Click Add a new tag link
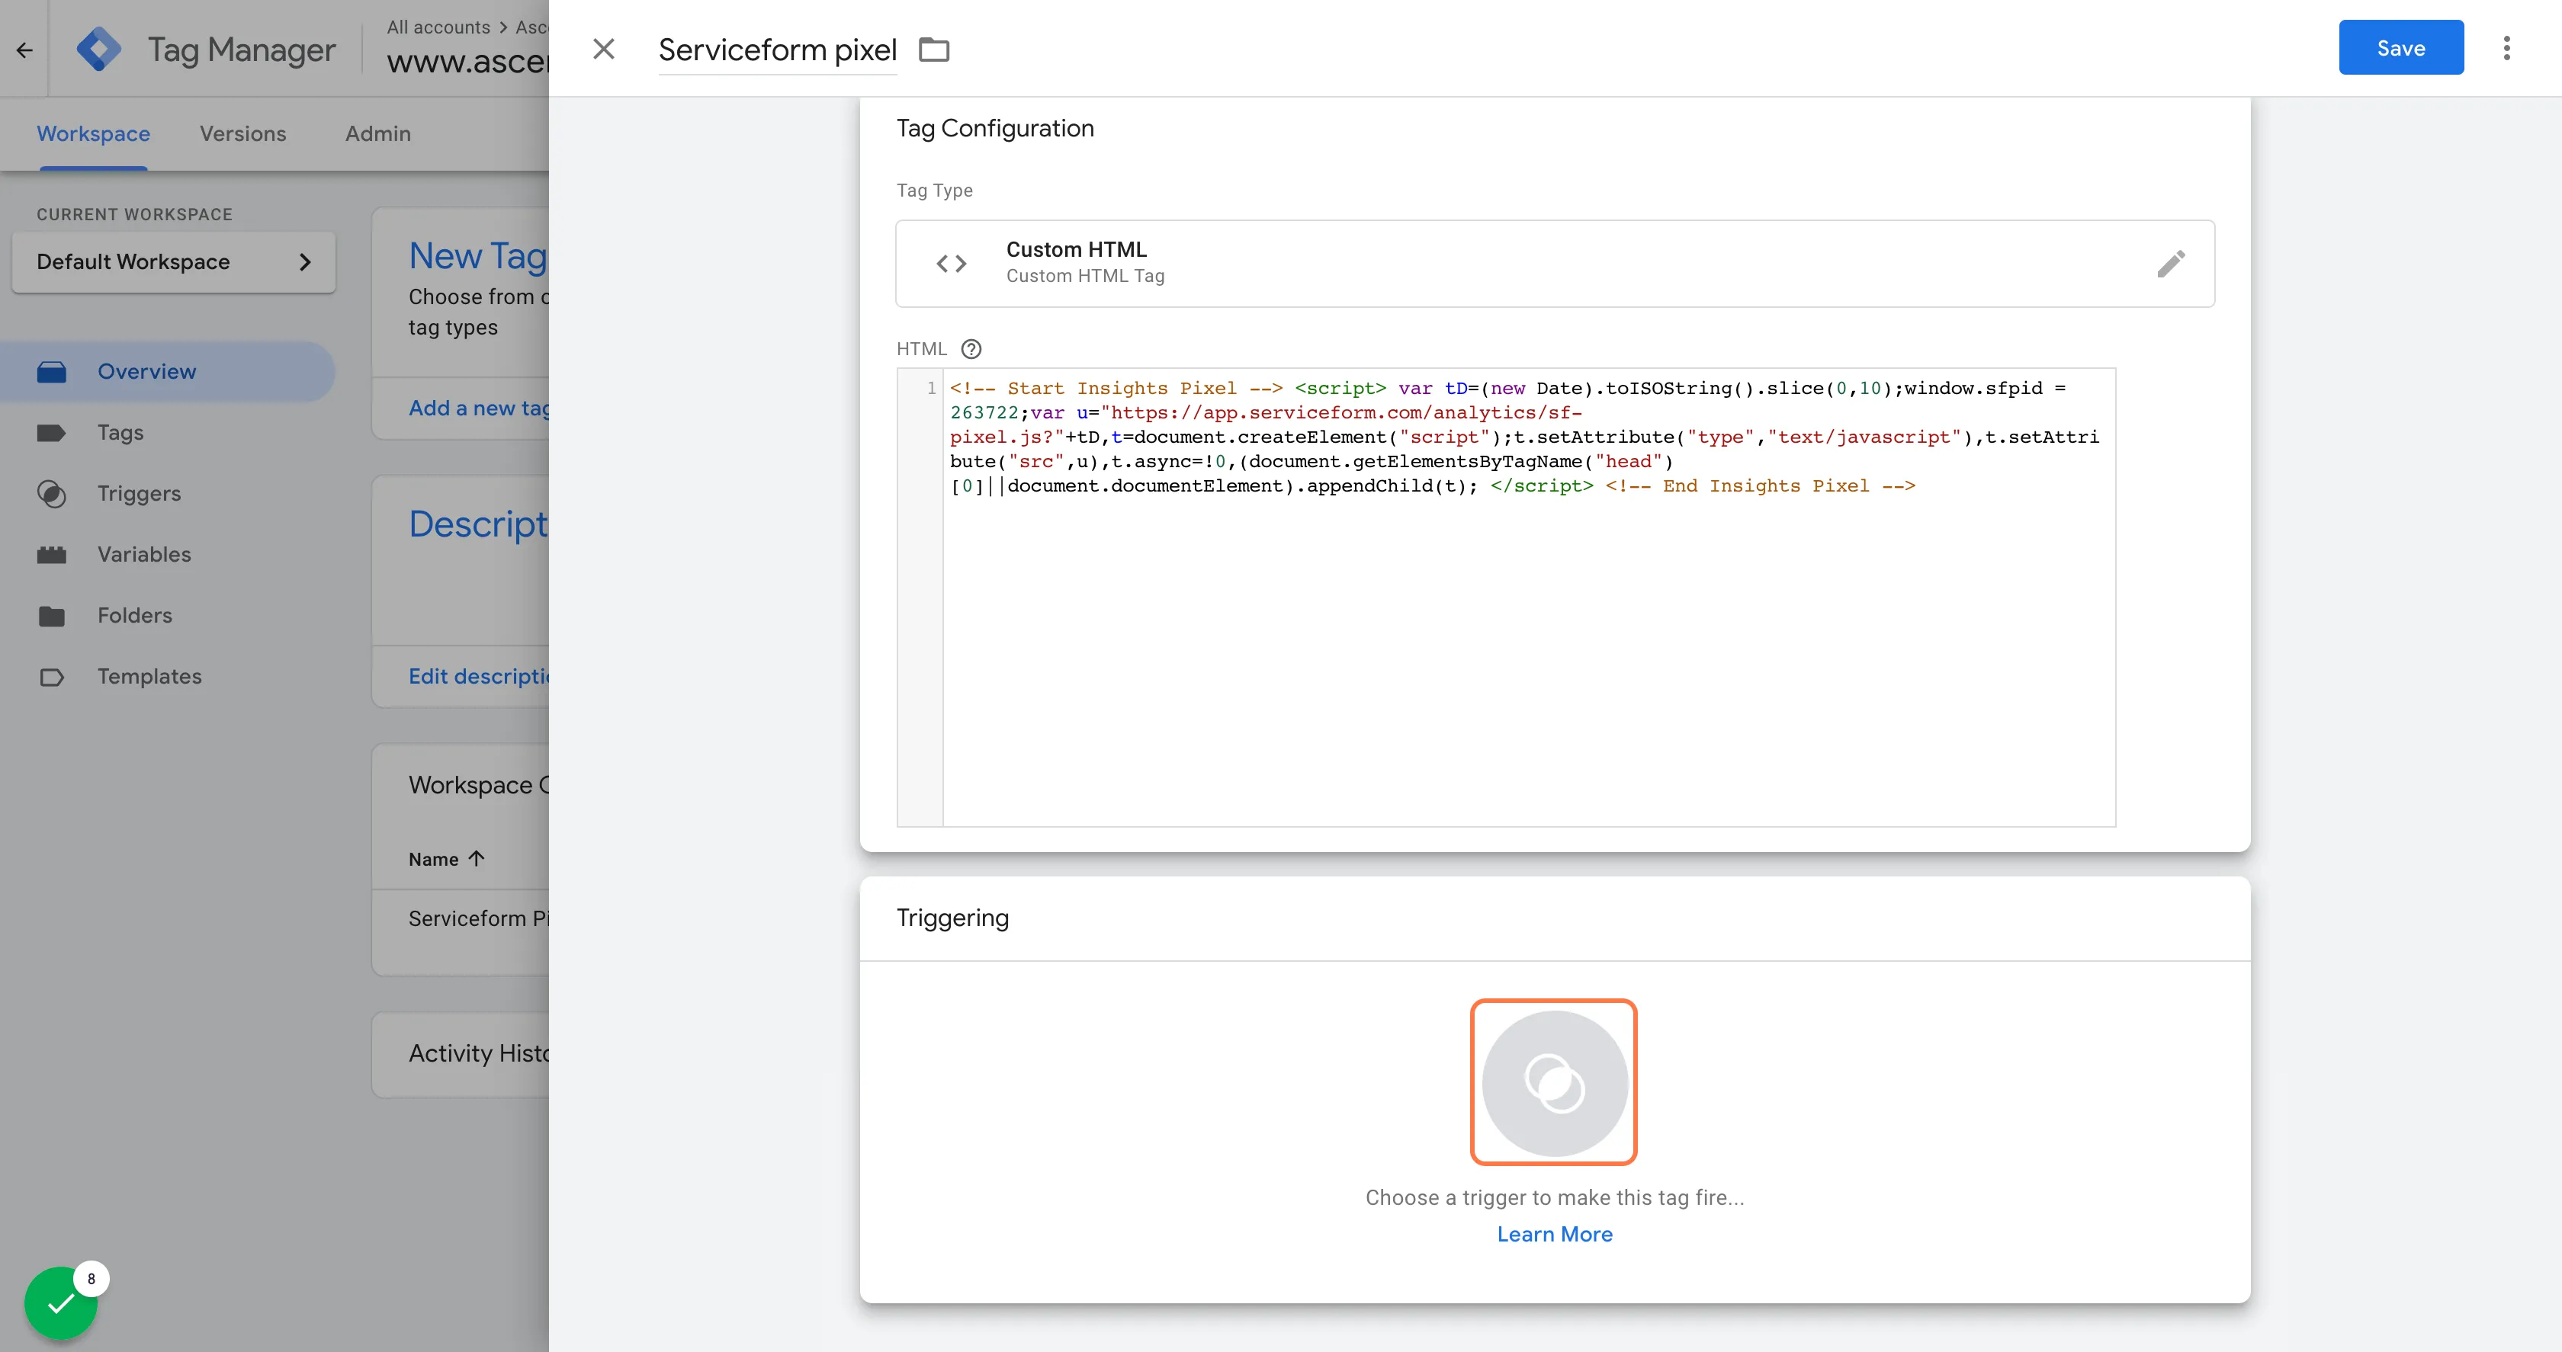Image resolution: width=2562 pixels, height=1352 pixels. click(x=478, y=408)
